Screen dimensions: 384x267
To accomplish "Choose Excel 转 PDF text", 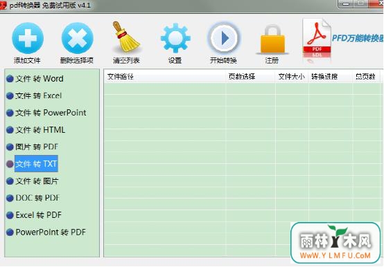I will 38,215.
